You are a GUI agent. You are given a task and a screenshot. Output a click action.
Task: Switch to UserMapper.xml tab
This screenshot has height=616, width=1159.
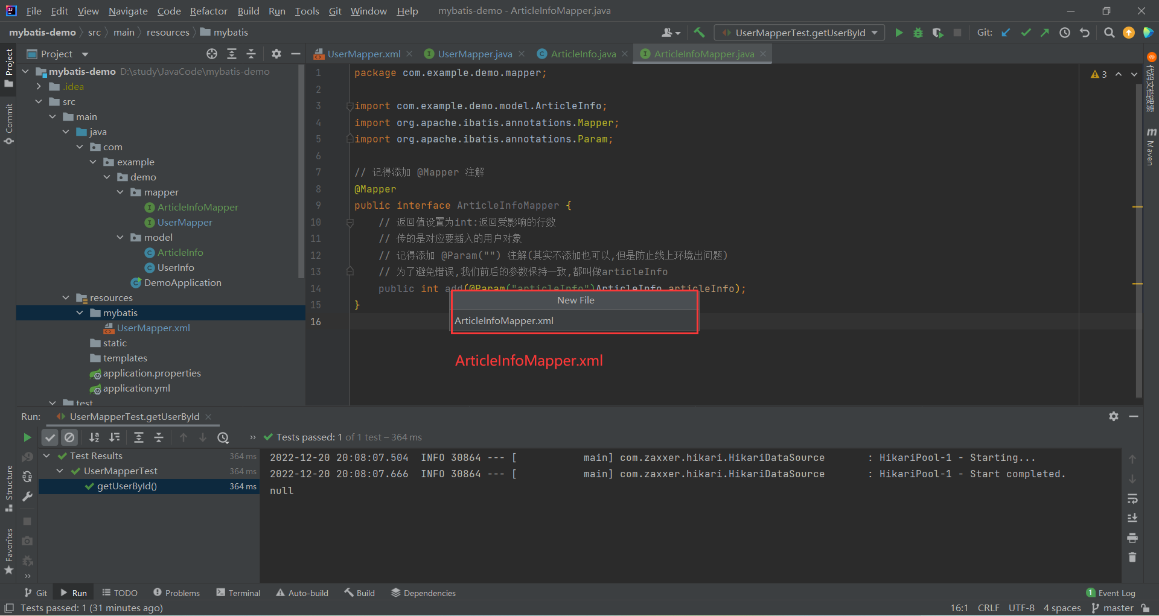pos(364,54)
